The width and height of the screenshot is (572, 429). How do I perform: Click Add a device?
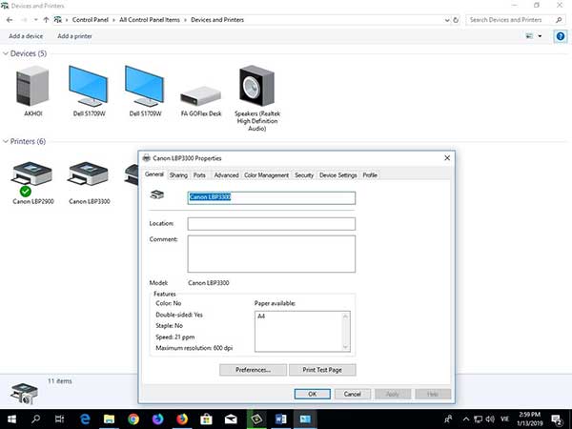(26, 36)
